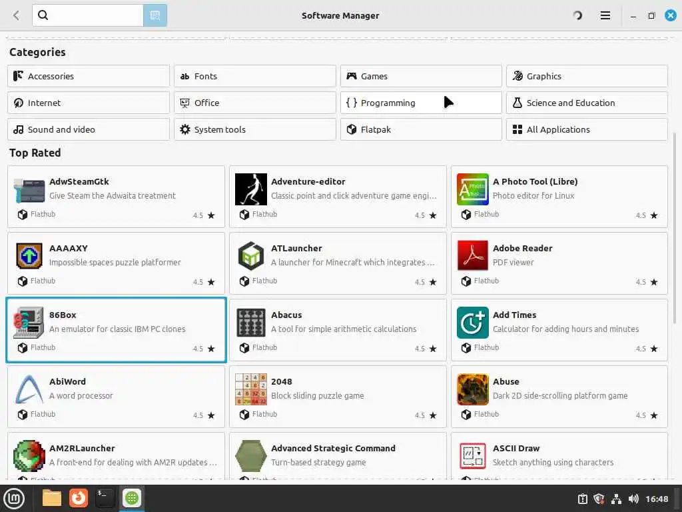Click the AM2RLauncher app icon
682x512 pixels.
(29, 456)
